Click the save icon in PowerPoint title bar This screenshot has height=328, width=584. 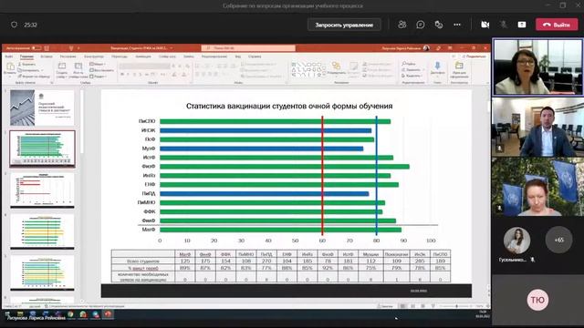click(47, 48)
